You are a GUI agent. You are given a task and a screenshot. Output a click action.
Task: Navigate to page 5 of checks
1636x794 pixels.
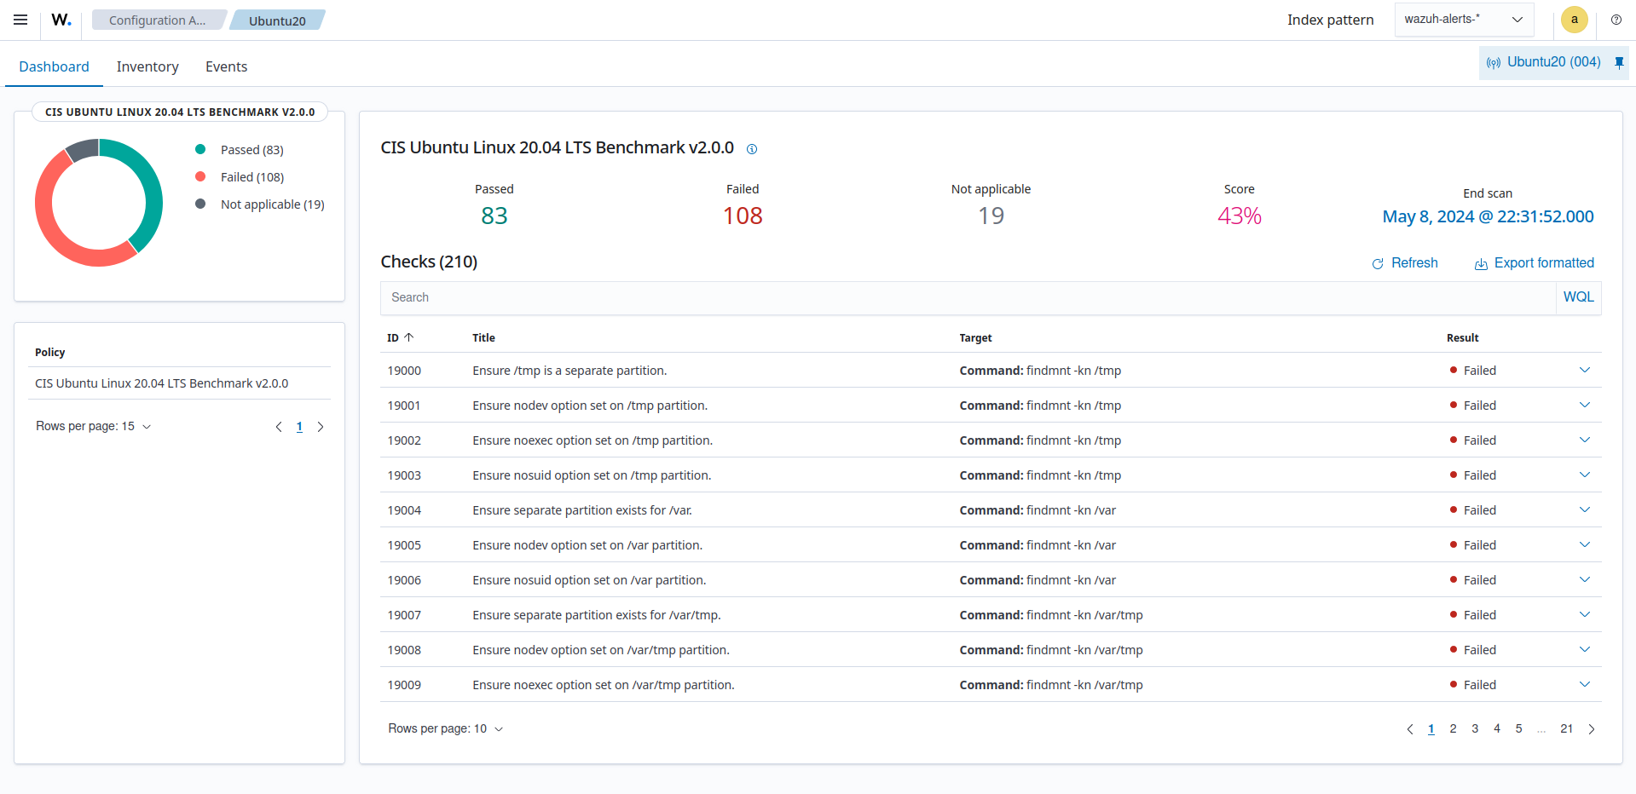tap(1517, 728)
